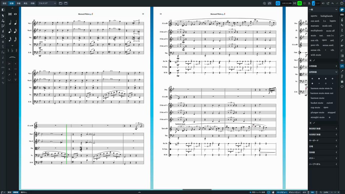Open the ornaments panel tr icon
The image size is (345, 194).
click(x=342, y=45)
